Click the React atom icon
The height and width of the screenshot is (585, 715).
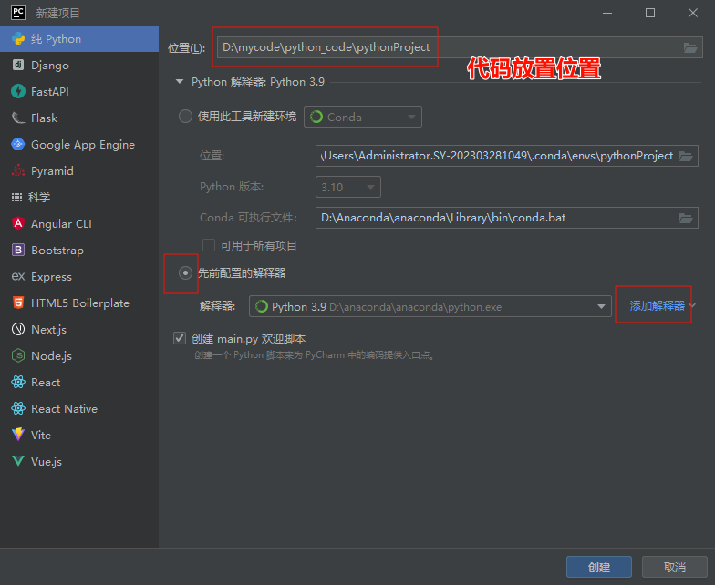click(x=18, y=382)
